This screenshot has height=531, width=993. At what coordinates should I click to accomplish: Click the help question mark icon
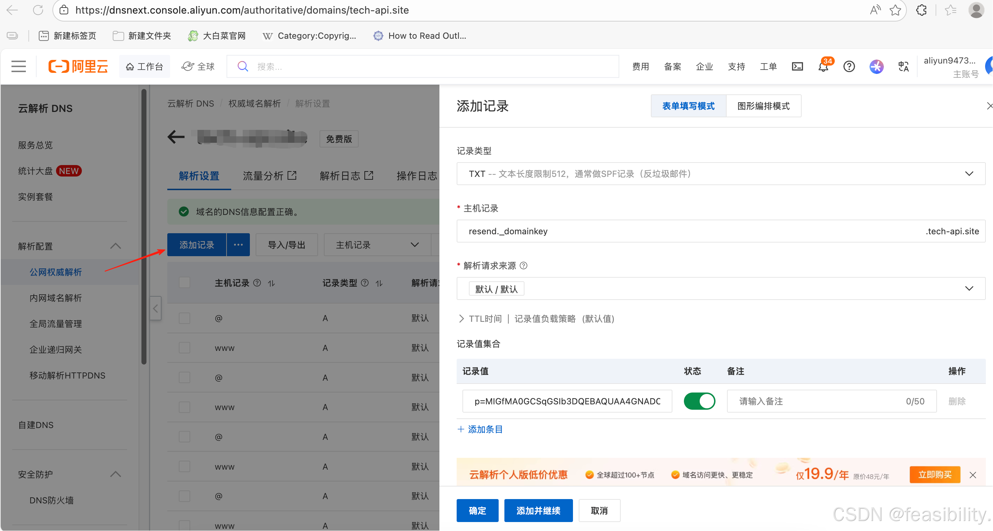(x=849, y=67)
